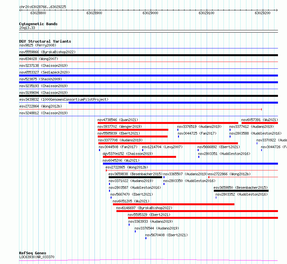Select nsv6553327 (Sedlazeck2020) variant label
This screenshot has width=287, height=264.
[x=45, y=72]
